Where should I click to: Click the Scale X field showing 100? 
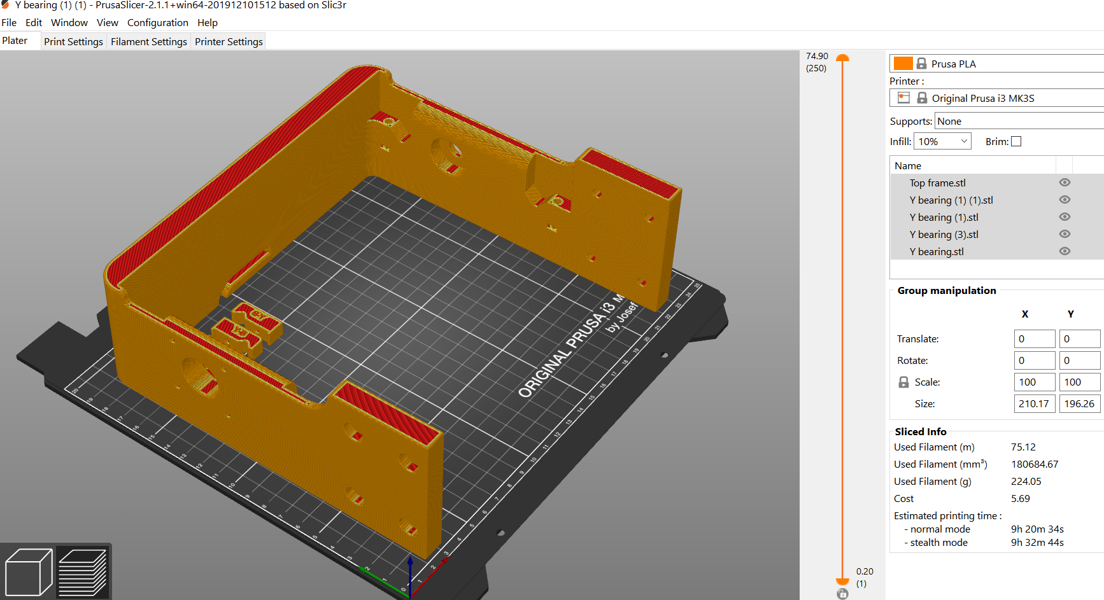click(x=1035, y=382)
